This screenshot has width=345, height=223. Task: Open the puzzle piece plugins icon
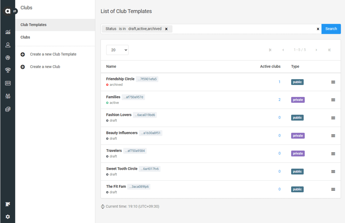tap(8, 204)
